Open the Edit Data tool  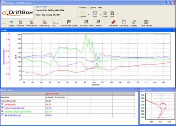point(20,22)
